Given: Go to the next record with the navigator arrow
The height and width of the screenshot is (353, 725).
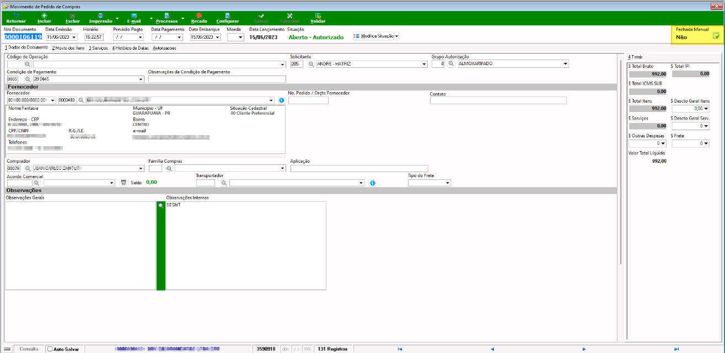Looking at the screenshot, I should pyautogui.click(x=584, y=349).
